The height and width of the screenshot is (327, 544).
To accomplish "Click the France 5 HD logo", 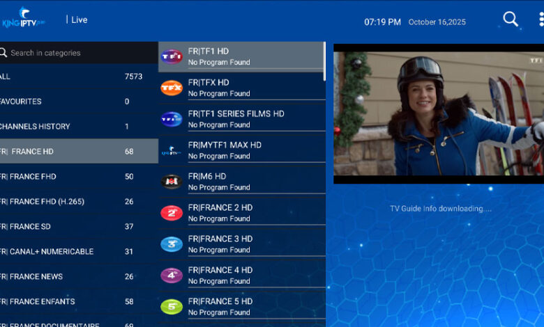I will [x=172, y=306].
